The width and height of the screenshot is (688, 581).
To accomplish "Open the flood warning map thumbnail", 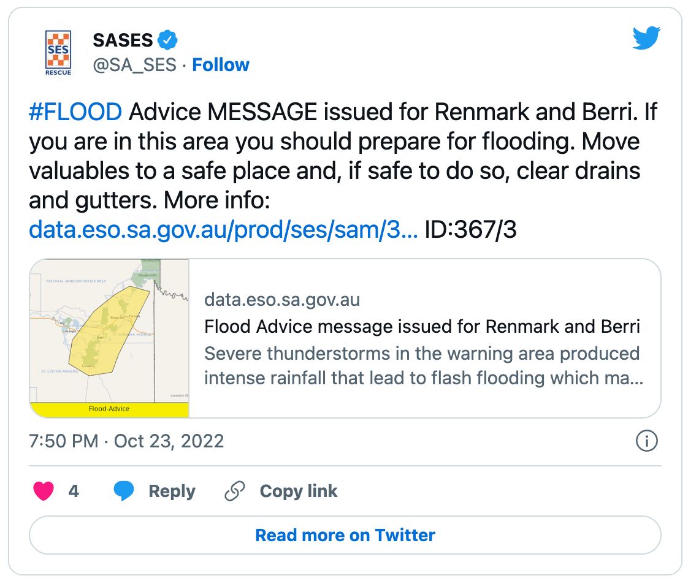I will pyautogui.click(x=109, y=338).
